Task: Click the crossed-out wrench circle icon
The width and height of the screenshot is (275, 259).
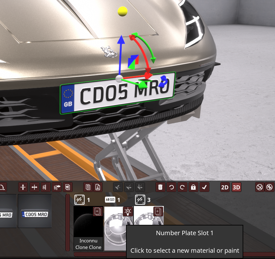Action: click(260, 187)
